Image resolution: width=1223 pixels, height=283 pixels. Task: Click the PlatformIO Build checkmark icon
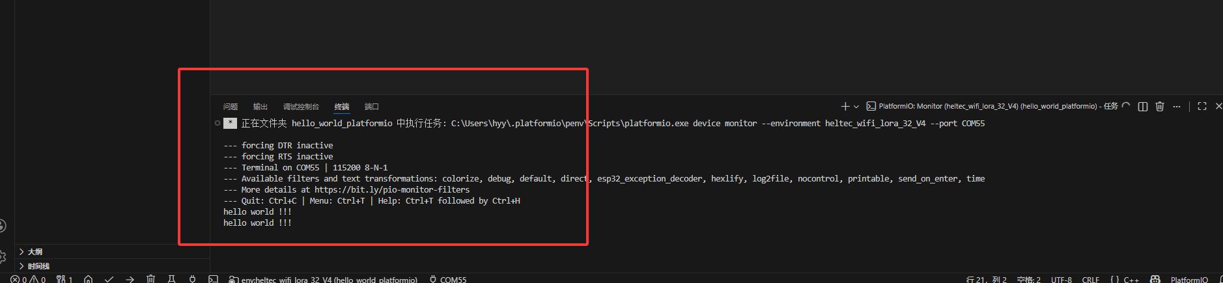[109, 279]
